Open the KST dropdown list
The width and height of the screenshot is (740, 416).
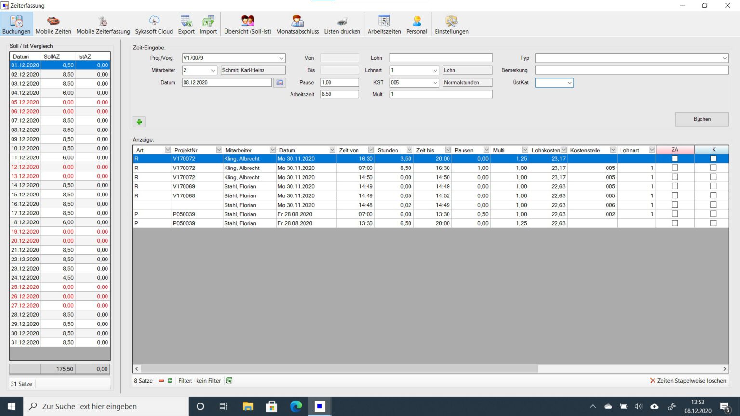pos(435,83)
